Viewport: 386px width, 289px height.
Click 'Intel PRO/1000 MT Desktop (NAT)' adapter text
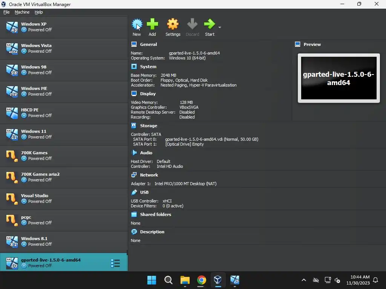(x=185, y=184)
